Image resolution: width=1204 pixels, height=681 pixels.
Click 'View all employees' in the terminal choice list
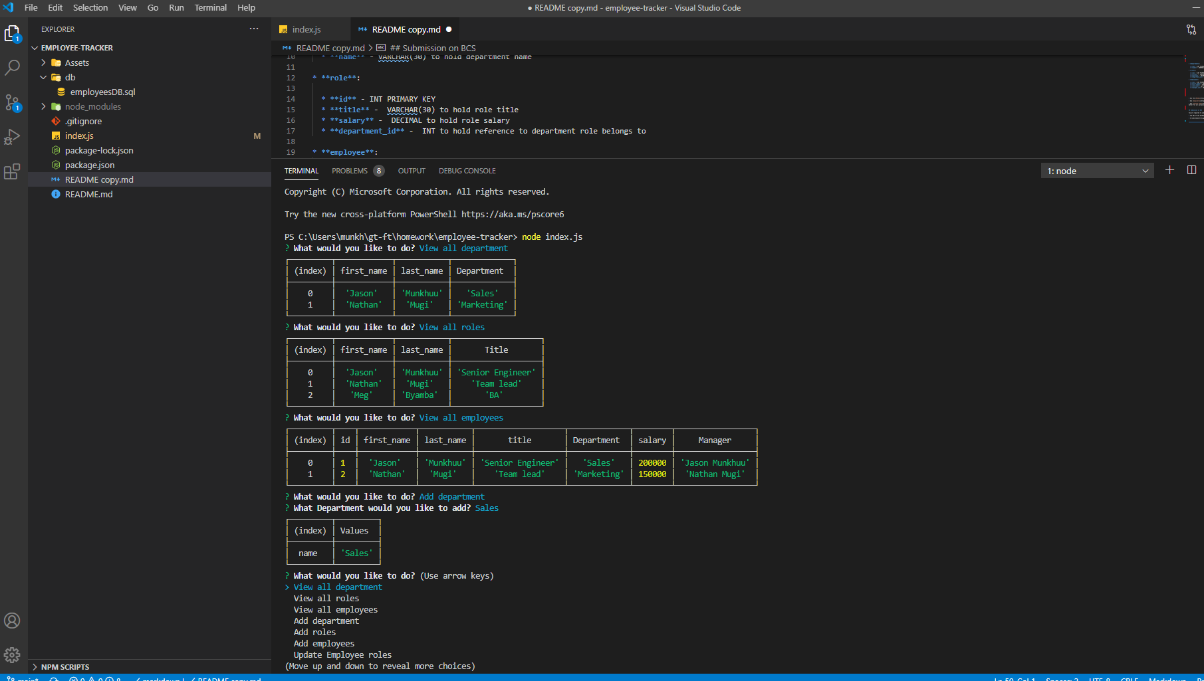pos(336,609)
